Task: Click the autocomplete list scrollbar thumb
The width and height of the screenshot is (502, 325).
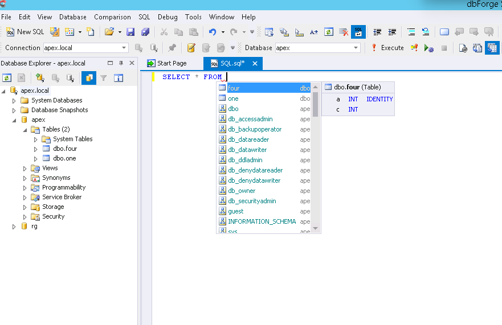Action: (315, 104)
